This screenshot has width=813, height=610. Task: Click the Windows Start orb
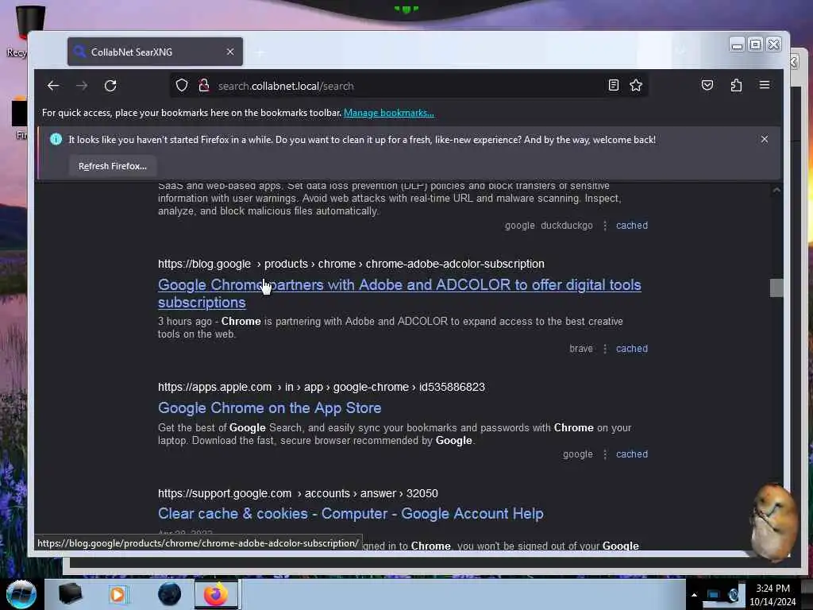[21, 594]
